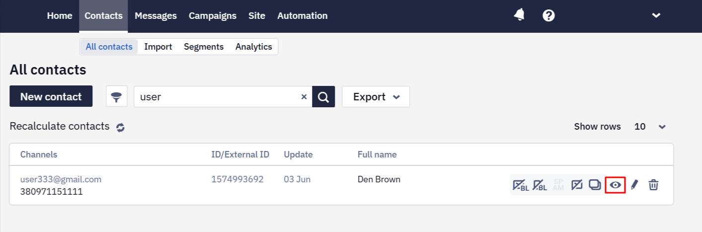The image size is (702, 232).
Task: Add email to blacklist icon for Den Brown
Action: (x=521, y=185)
